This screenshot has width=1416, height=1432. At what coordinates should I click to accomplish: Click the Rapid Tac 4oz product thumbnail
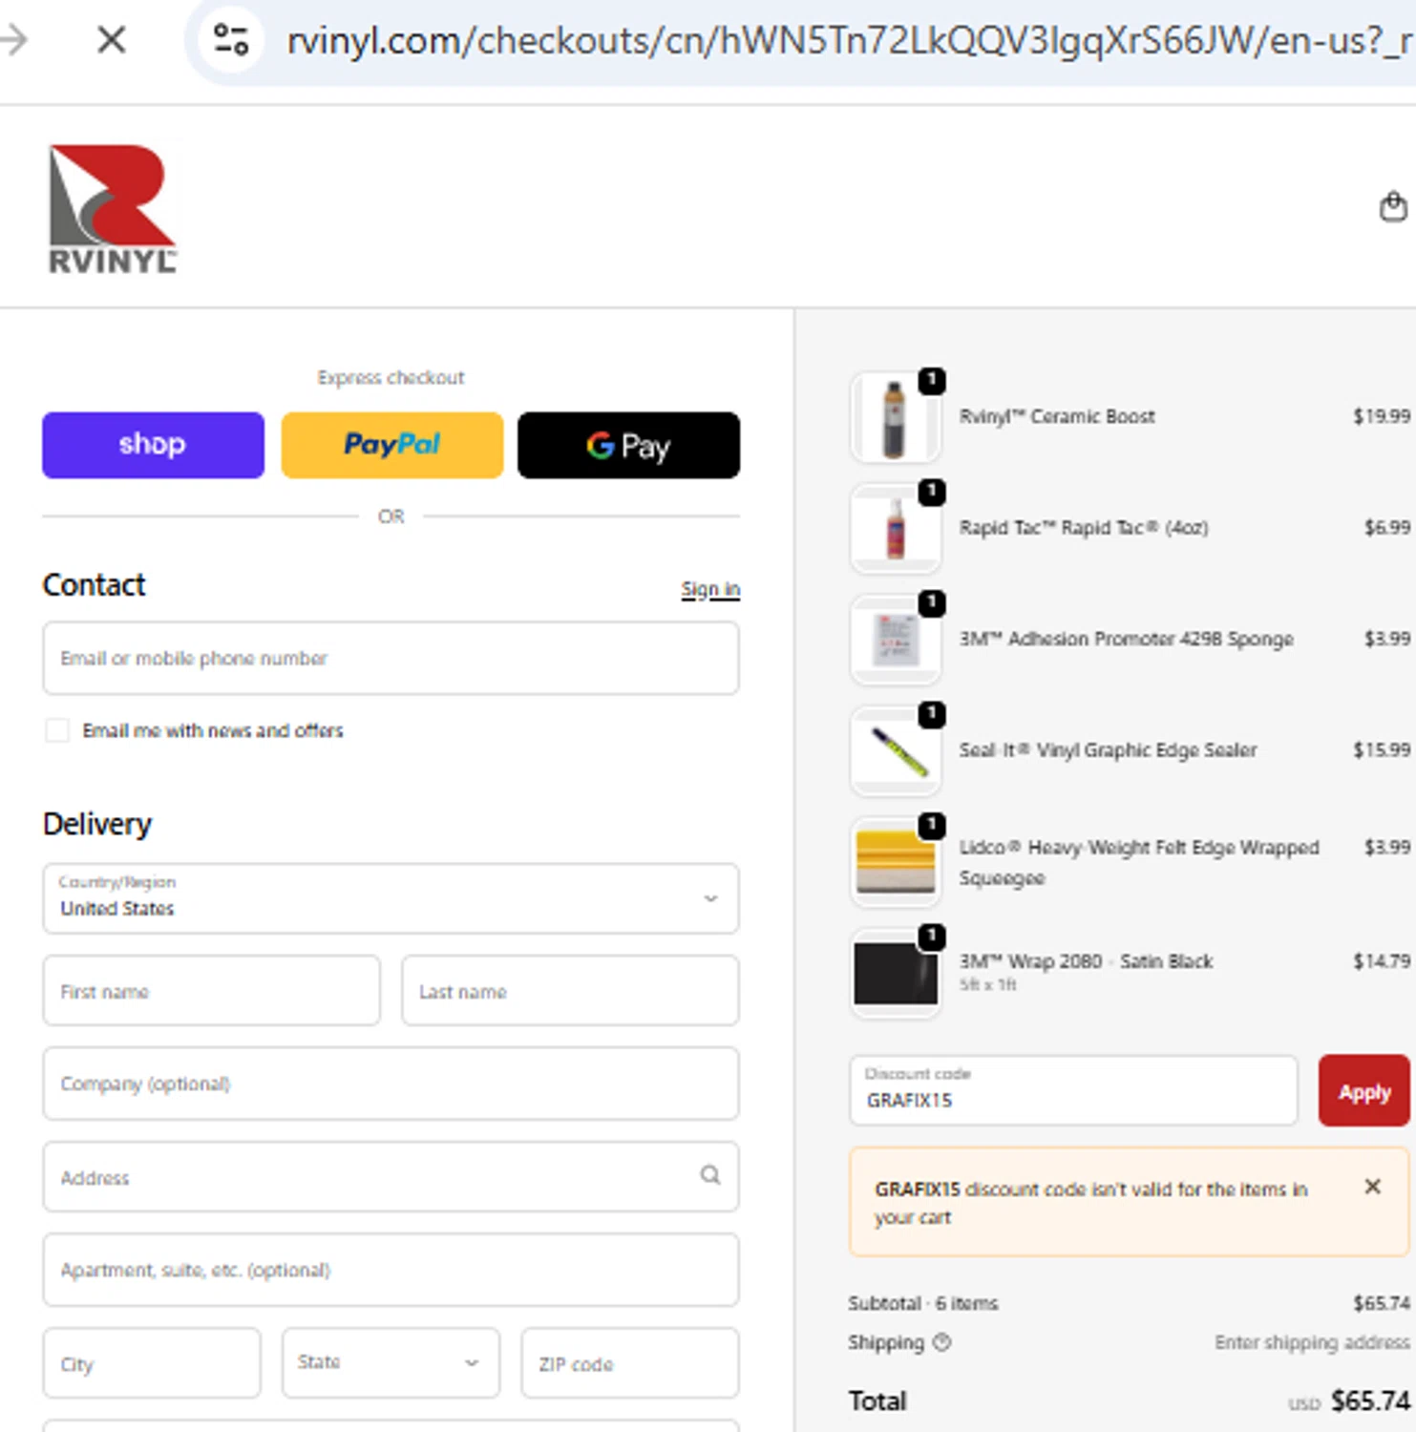895,528
